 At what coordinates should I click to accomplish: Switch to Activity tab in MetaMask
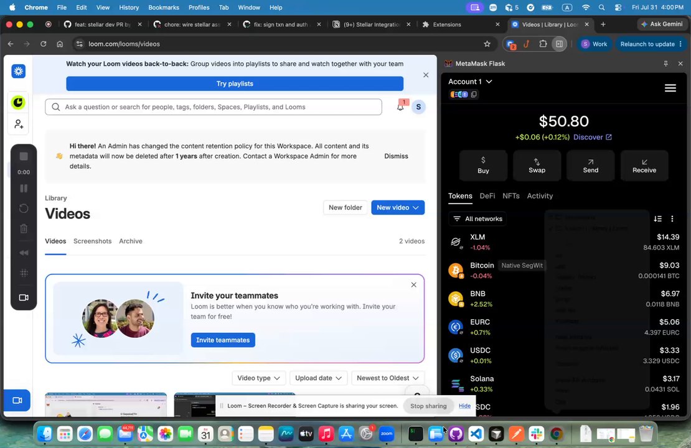[x=540, y=196]
